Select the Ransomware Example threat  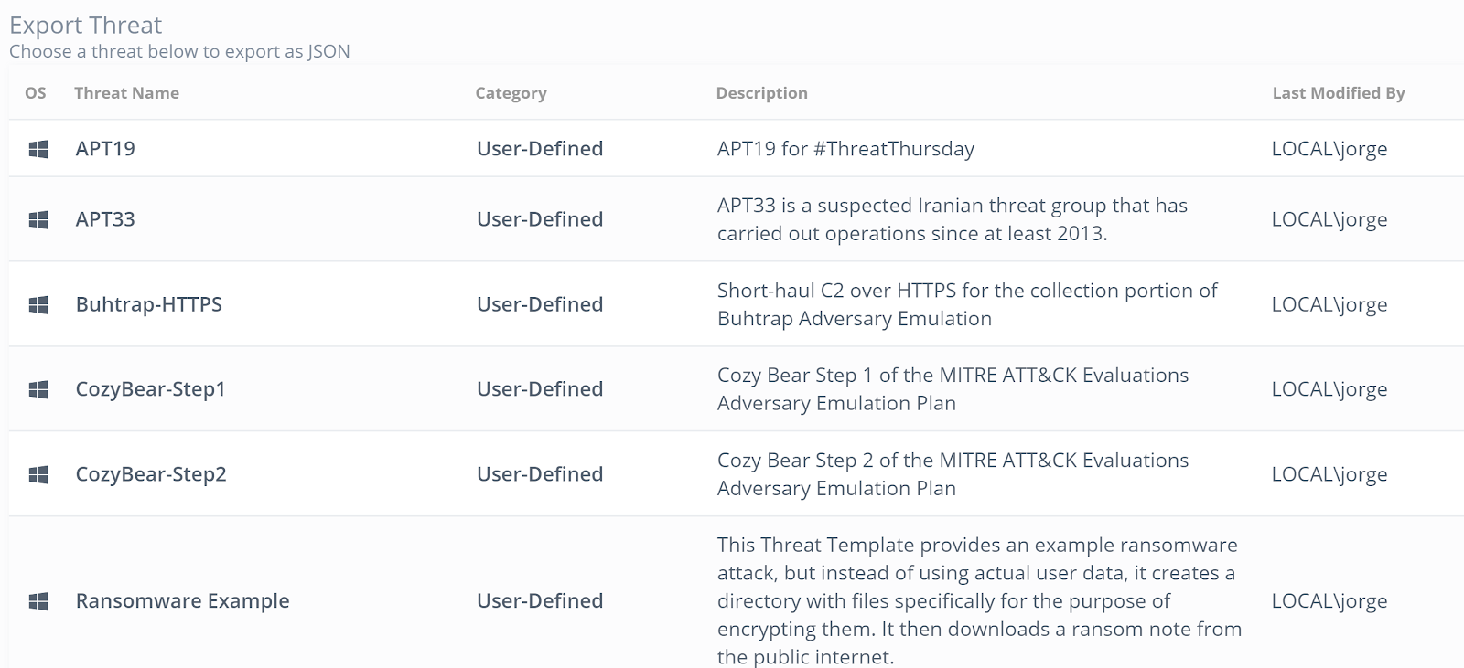click(183, 601)
